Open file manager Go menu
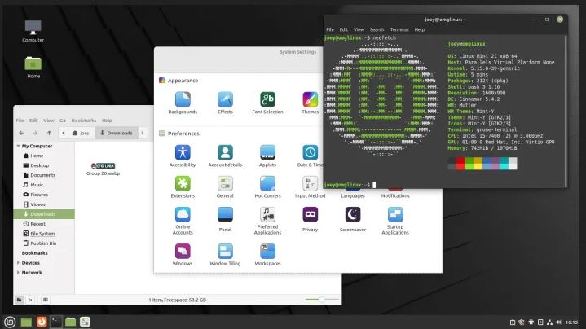This screenshot has height=329, width=586. coord(63,121)
